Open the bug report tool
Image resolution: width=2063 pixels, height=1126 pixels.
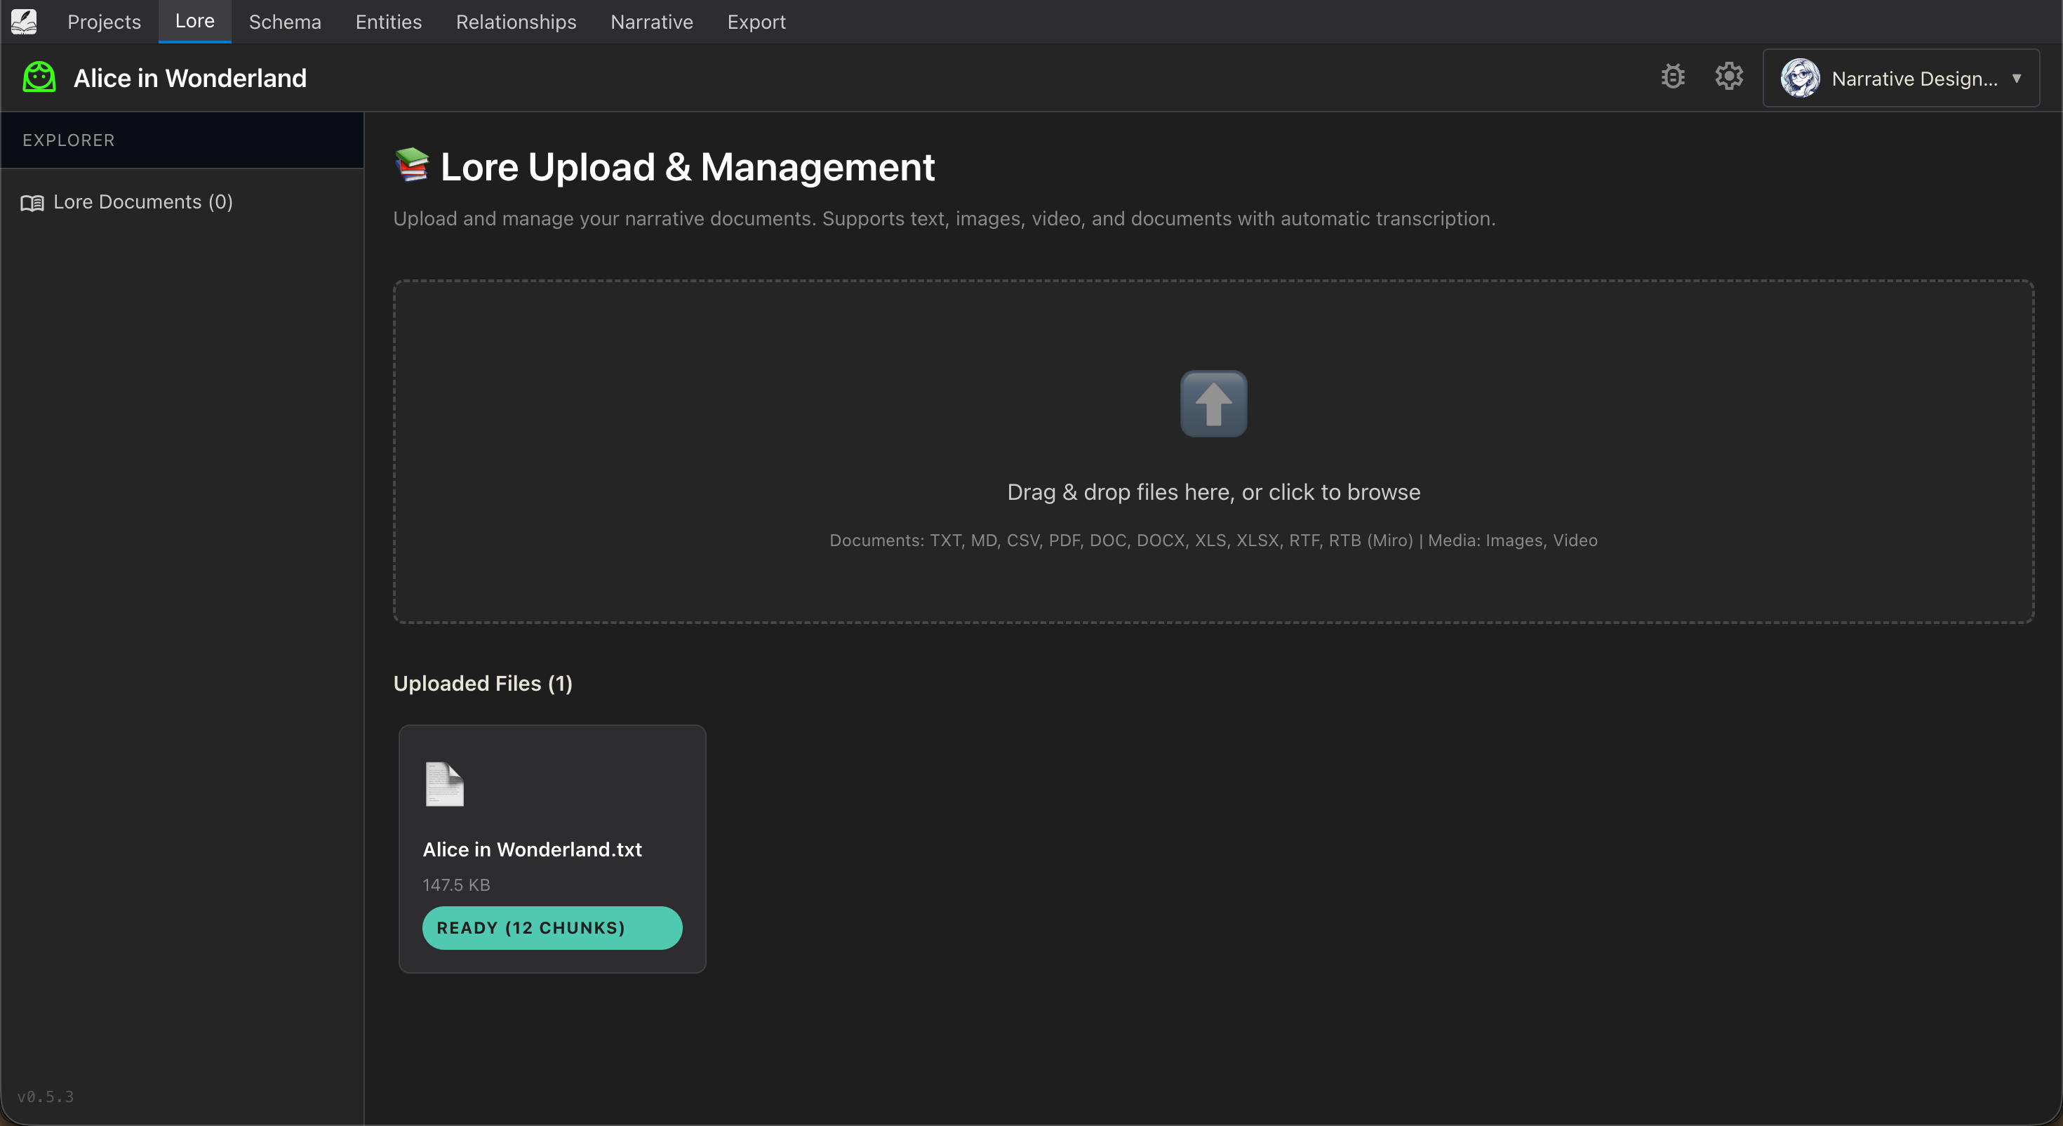coord(1673,77)
